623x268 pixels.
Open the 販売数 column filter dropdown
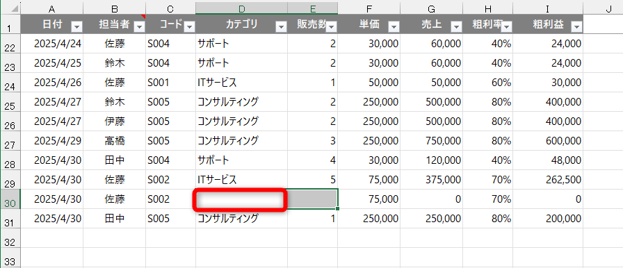(332, 26)
